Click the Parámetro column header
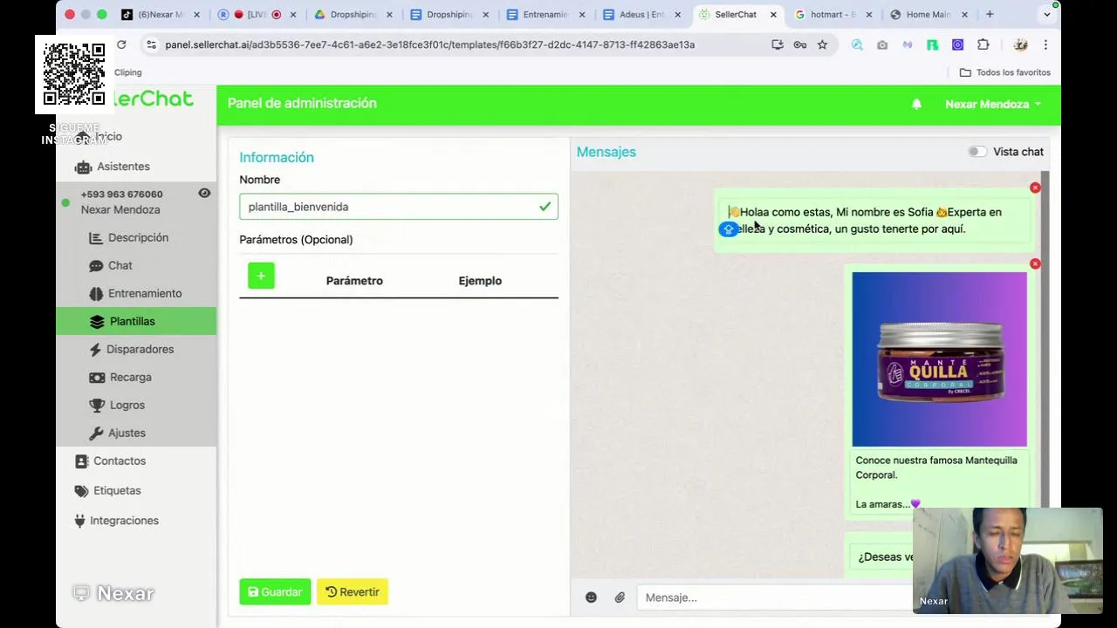1117x628 pixels. click(354, 281)
